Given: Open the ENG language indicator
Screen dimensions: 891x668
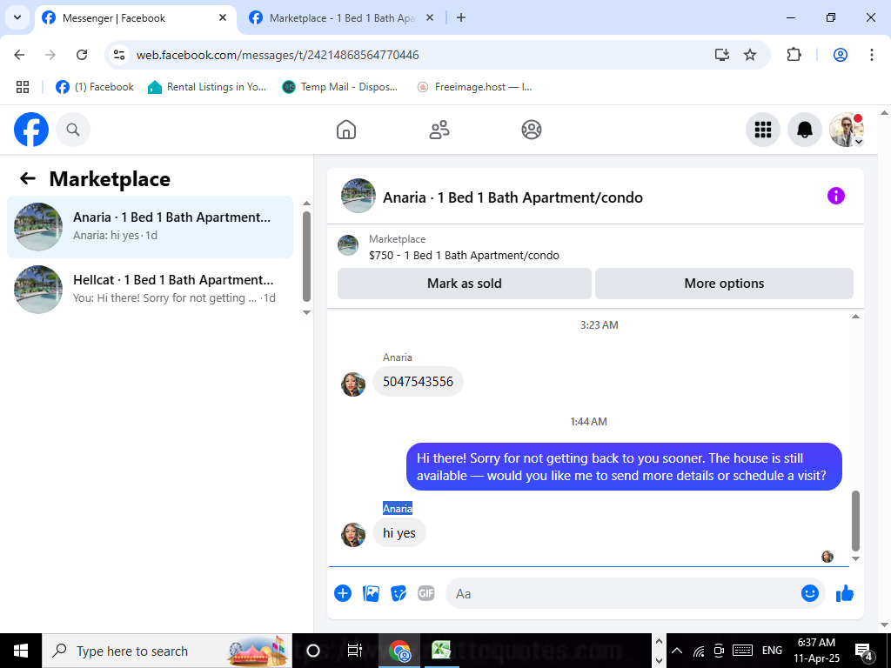Looking at the screenshot, I should (x=772, y=651).
